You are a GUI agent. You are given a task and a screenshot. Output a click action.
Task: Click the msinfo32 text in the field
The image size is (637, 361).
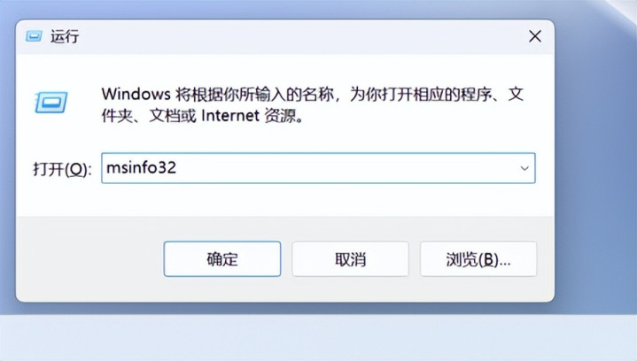[141, 168]
